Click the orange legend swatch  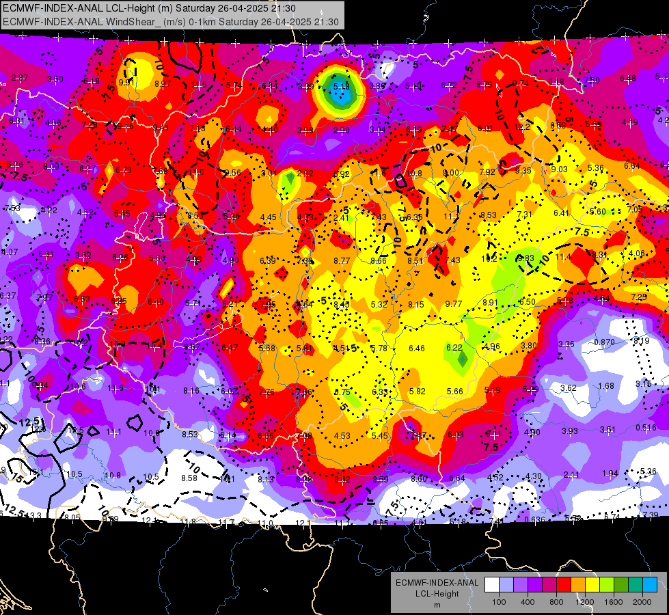[578, 585]
